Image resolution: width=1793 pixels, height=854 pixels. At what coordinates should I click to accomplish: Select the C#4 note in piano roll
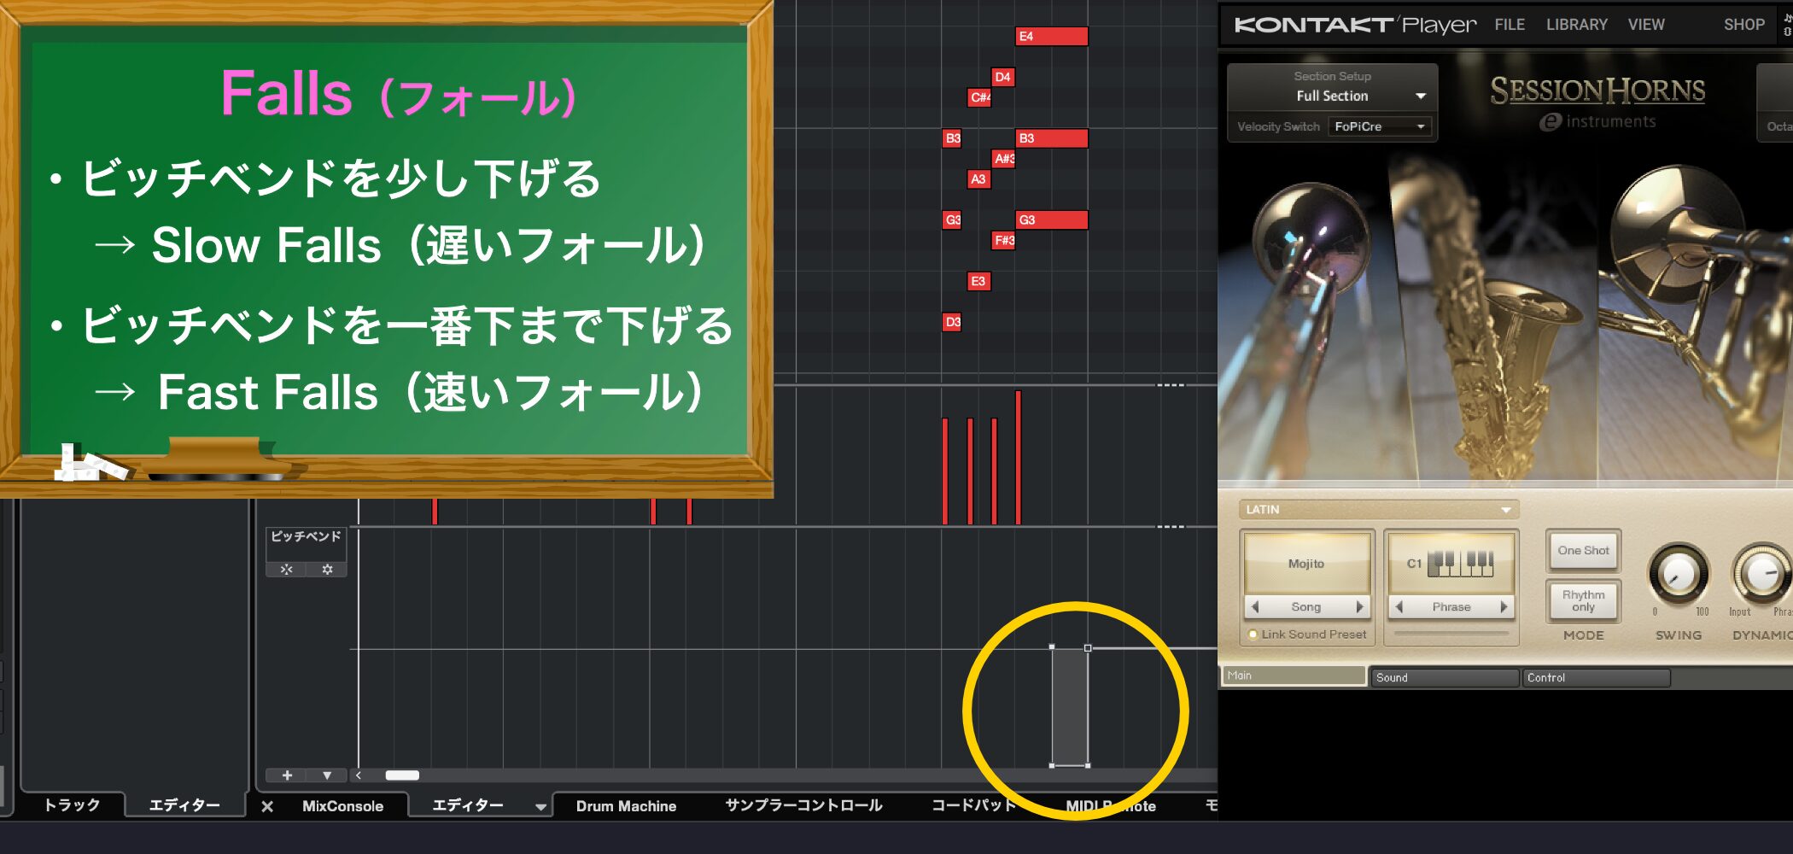click(x=979, y=97)
